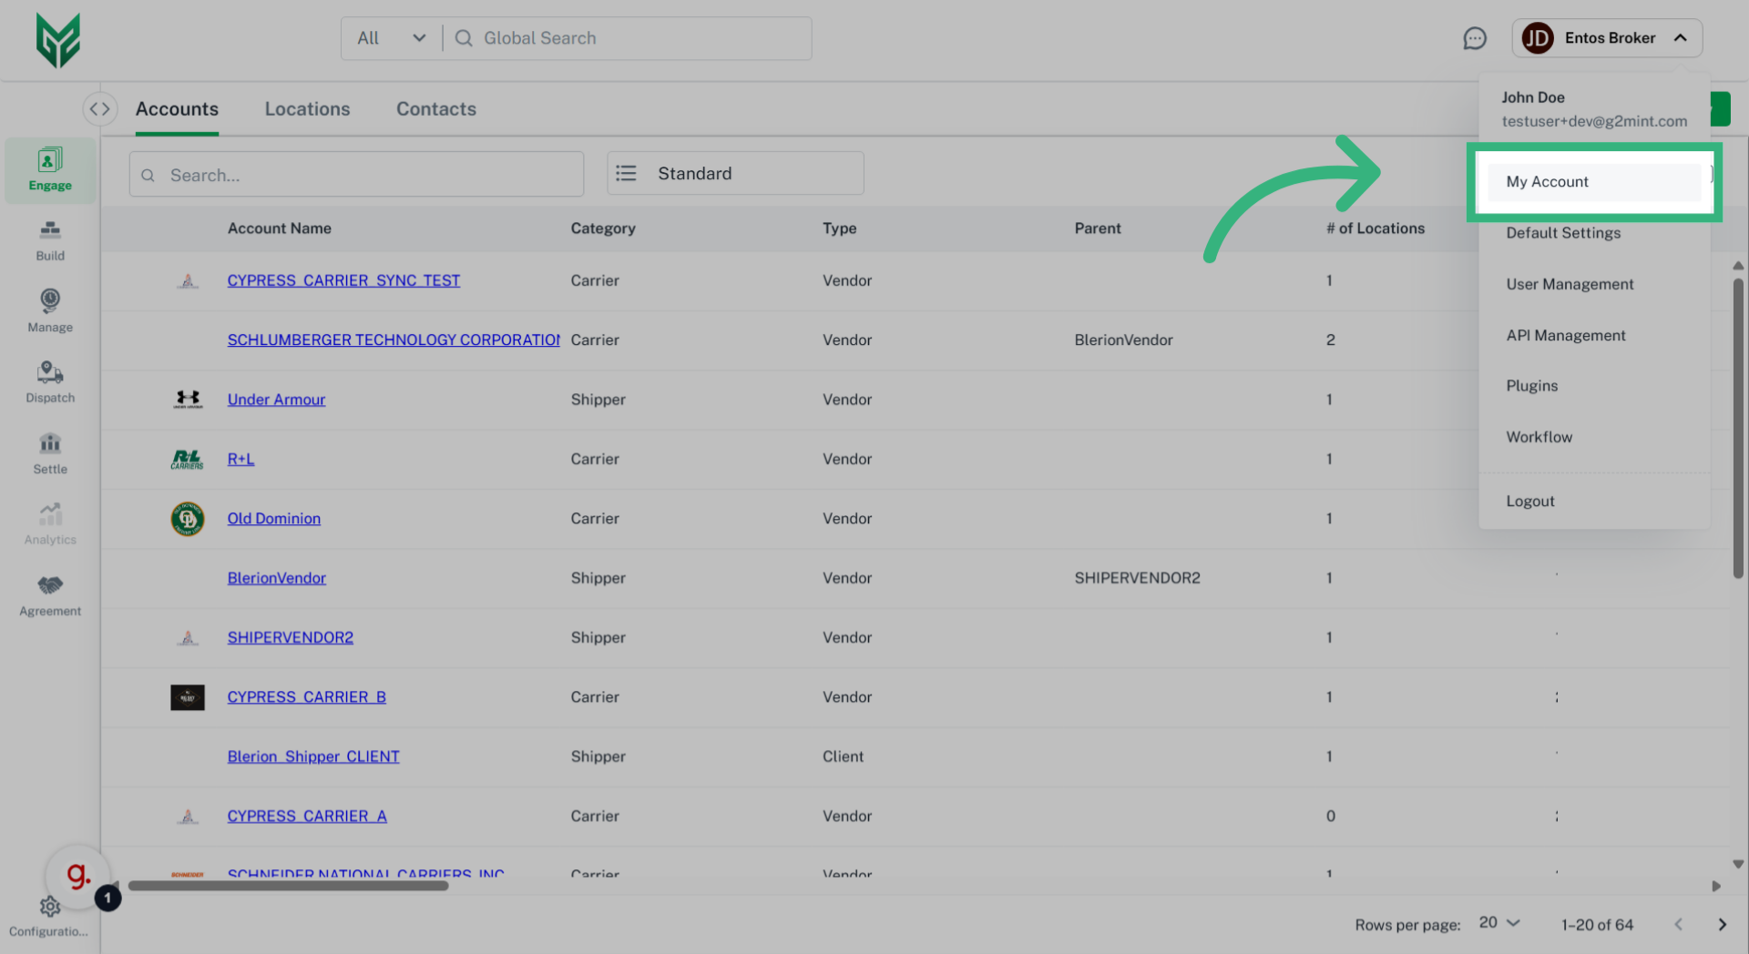Click the horizontal table scrollbar
The width and height of the screenshot is (1749, 954).
(288, 886)
